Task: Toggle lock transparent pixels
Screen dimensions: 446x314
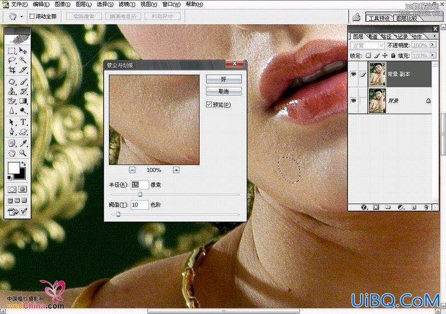Action: [x=368, y=56]
